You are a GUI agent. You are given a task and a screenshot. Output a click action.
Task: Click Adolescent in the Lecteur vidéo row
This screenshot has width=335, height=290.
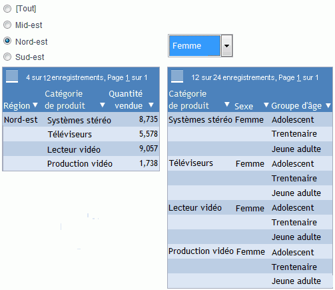(x=293, y=208)
